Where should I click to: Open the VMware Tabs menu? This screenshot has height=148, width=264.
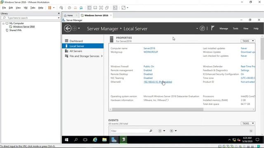click(33, 8)
